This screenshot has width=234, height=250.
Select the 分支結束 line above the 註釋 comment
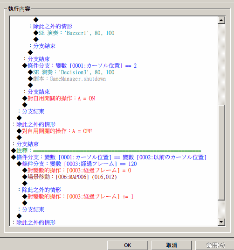coord(26,144)
